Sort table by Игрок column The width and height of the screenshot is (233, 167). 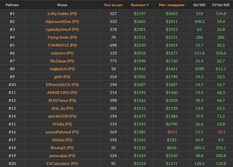tap(62, 5)
